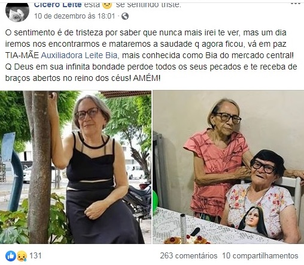
Task: Click the public globe privacy icon
Action: [x=125, y=16]
